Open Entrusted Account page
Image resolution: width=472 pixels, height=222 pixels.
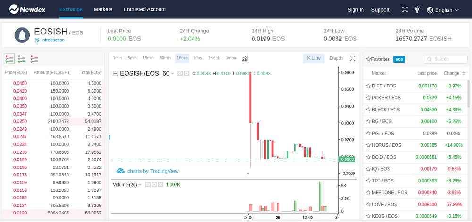click(x=144, y=9)
